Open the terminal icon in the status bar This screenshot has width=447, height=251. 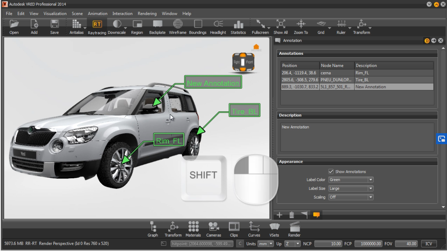point(163,244)
